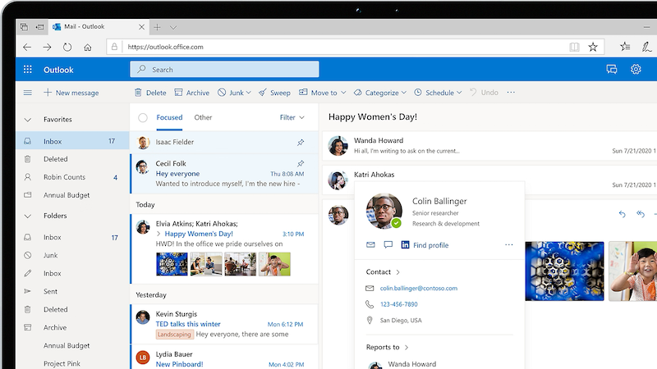
Task: Toggle the select all messages circle
Action: point(143,117)
